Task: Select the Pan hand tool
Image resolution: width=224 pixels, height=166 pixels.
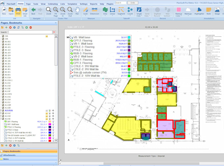Action: (77, 10)
